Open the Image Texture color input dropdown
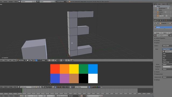 (167, 49)
